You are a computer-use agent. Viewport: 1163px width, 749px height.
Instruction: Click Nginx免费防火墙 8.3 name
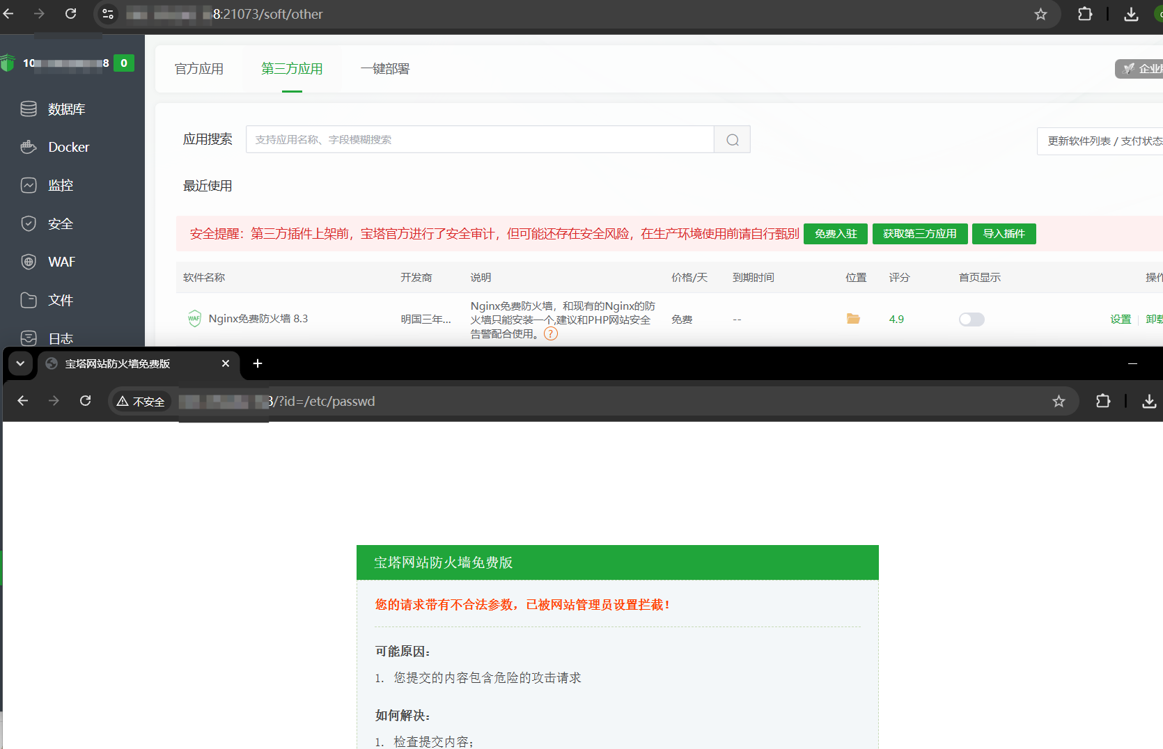(x=258, y=319)
